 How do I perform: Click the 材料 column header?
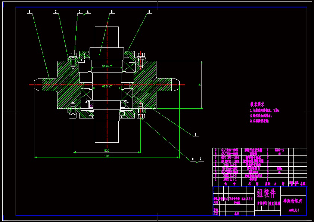(x=279, y=184)
